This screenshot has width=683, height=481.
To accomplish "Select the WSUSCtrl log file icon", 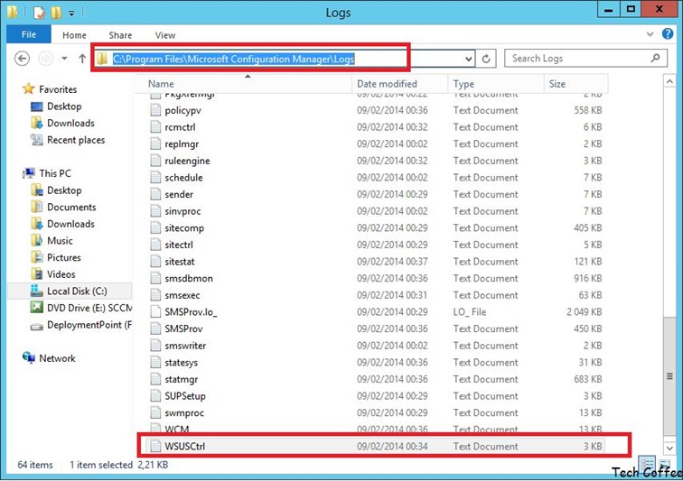I will pos(155,446).
